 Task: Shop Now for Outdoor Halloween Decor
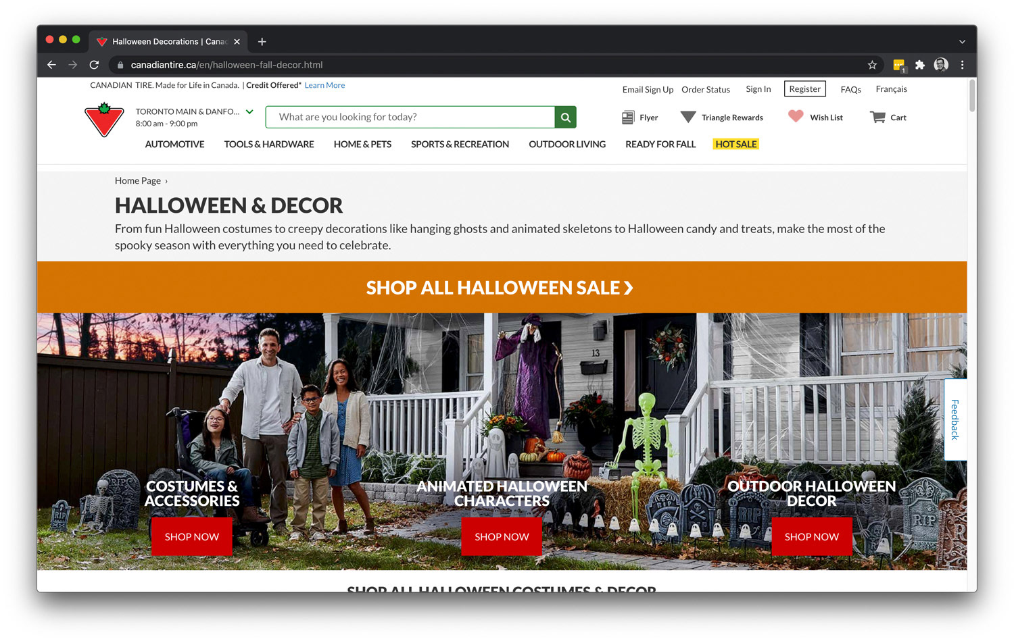811,536
